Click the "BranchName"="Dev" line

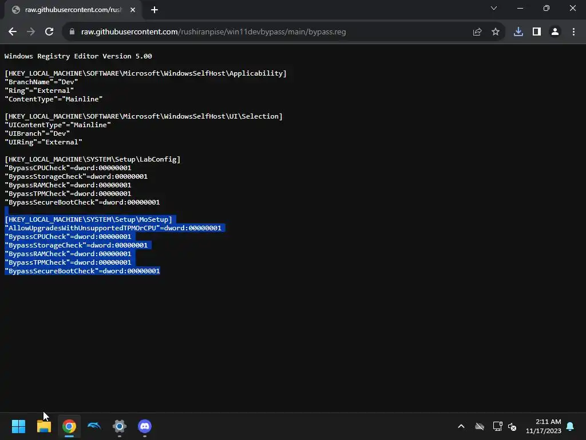point(41,82)
